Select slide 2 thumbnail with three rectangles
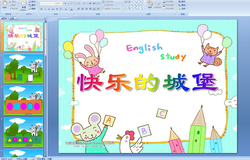Screen dimensions: 250x160 24,68
